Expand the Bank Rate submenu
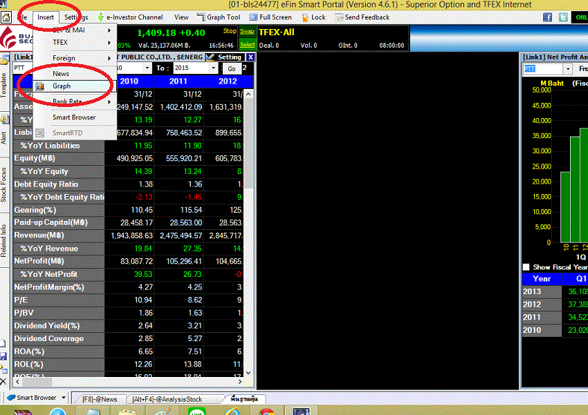The width and height of the screenshot is (588, 415). [x=75, y=102]
